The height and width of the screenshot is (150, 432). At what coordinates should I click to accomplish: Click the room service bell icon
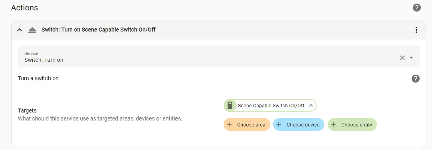[32, 30]
